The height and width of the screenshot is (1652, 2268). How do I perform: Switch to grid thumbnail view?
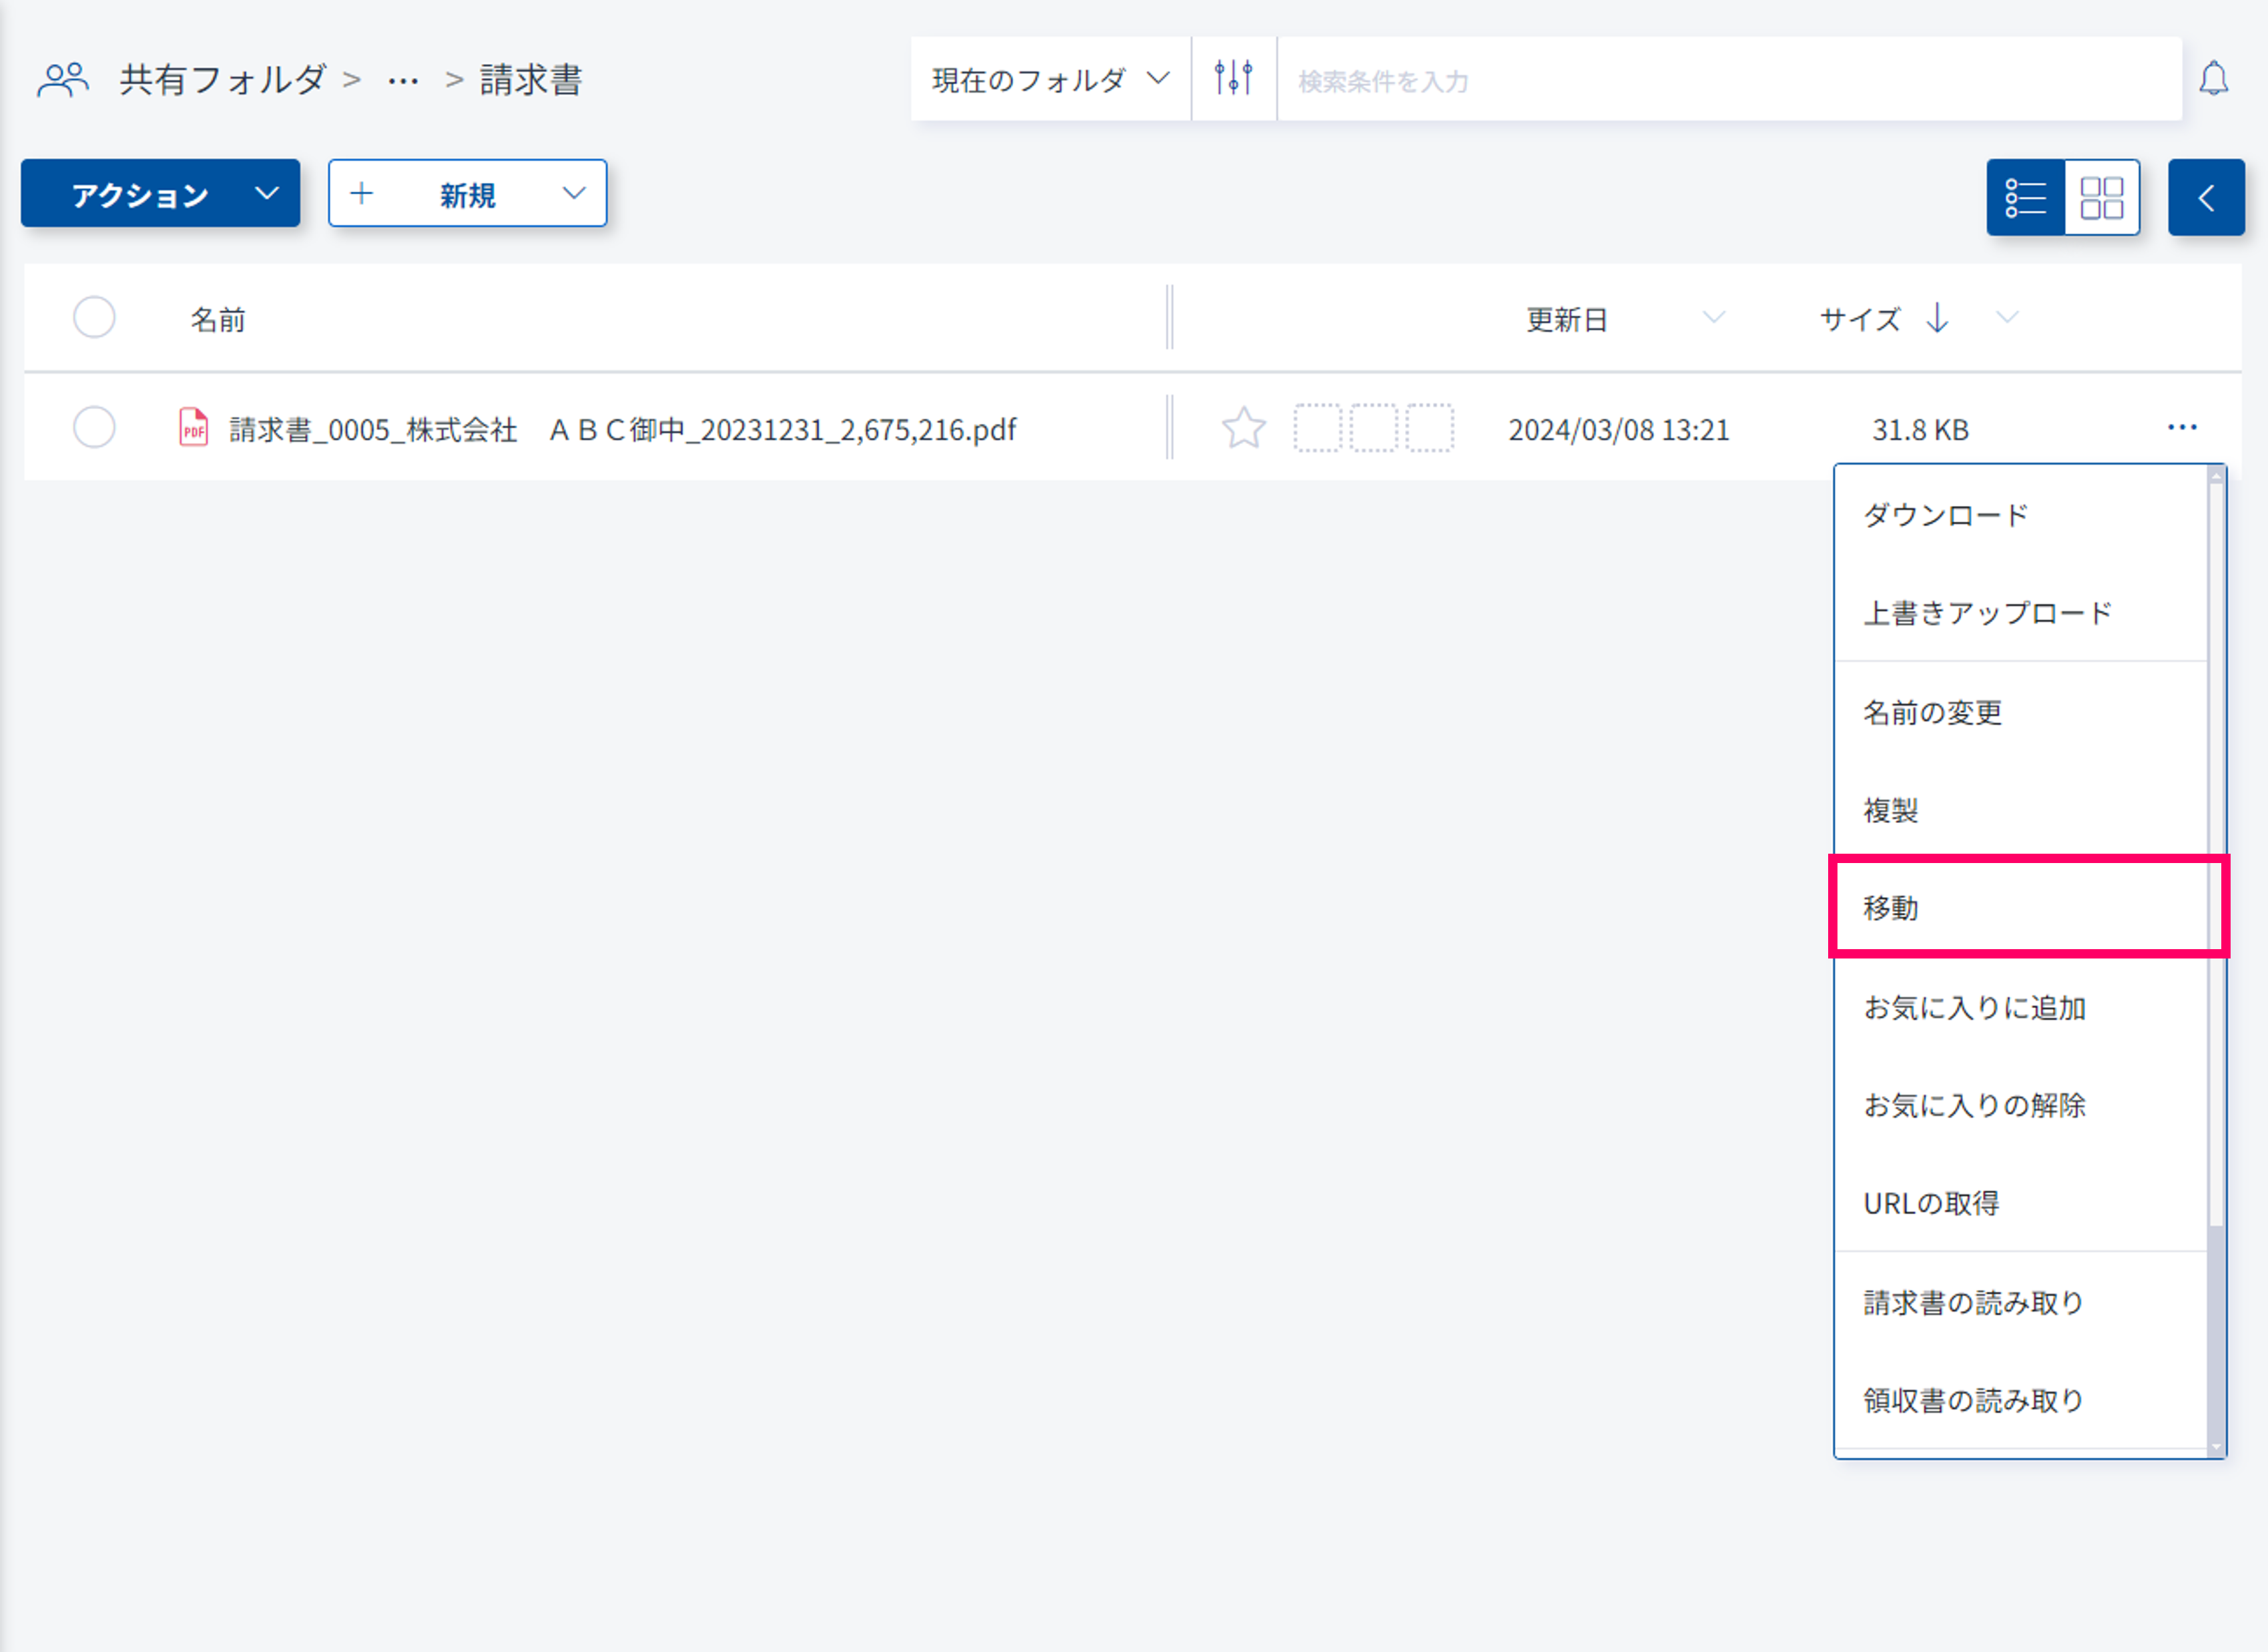pos(2101,197)
